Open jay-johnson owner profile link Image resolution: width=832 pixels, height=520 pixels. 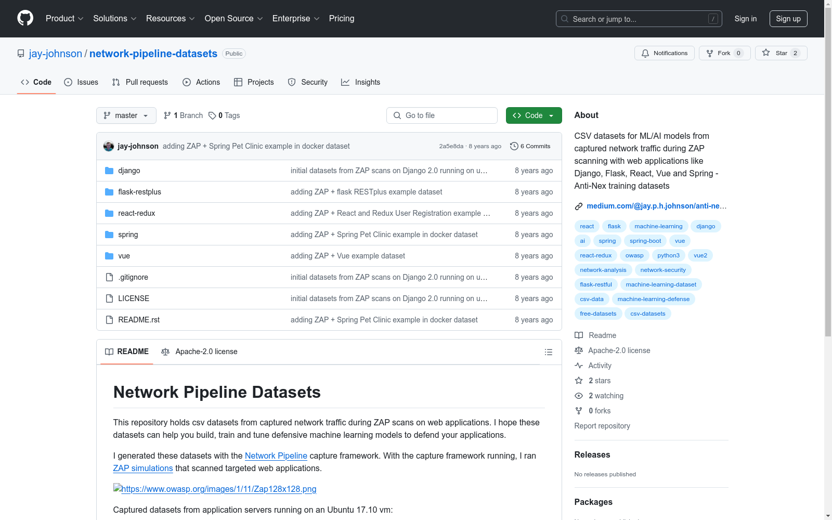pyautogui.click(x=56, y=54)
